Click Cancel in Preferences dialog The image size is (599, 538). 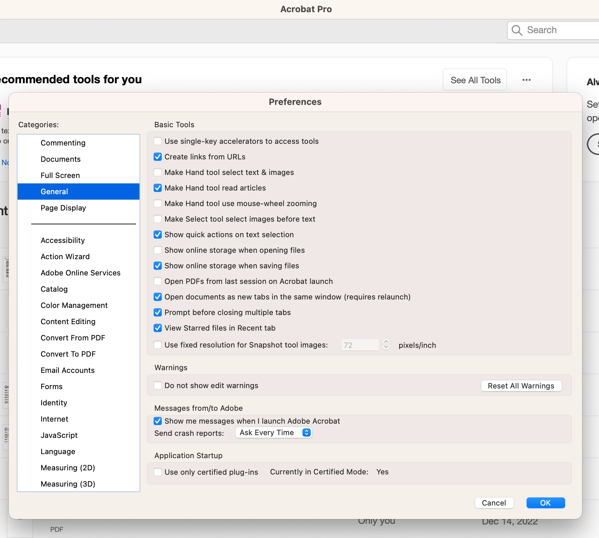tap(494, 503)
